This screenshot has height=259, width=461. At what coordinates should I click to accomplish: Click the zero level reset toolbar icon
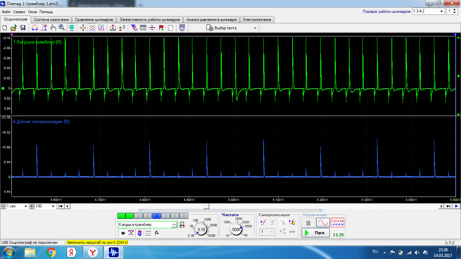(122, 28)
